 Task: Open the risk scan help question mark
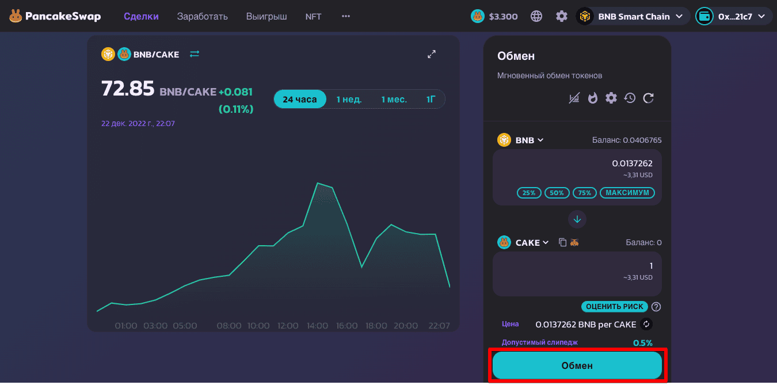pos(656,307)
